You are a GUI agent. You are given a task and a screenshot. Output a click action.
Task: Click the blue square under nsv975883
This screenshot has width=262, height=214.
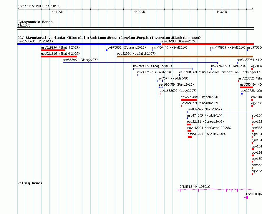[x=107, y=50]
